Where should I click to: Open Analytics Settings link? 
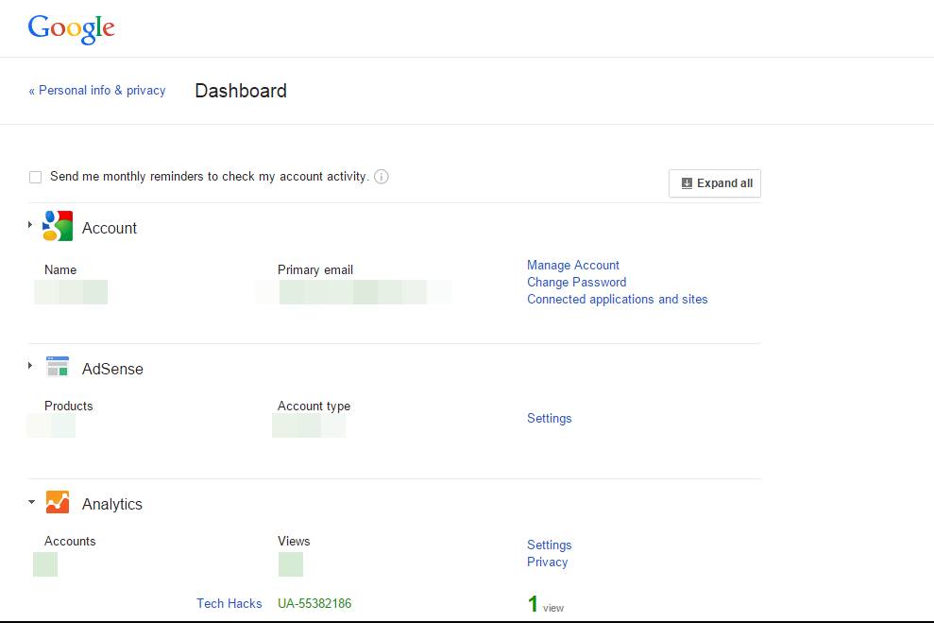tap(550, 545)
